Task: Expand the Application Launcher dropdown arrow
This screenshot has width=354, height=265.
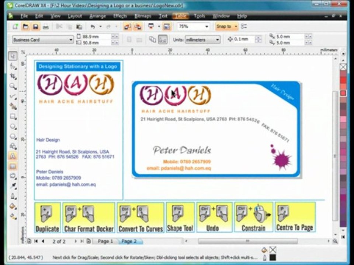Action: tap(159, 26)
